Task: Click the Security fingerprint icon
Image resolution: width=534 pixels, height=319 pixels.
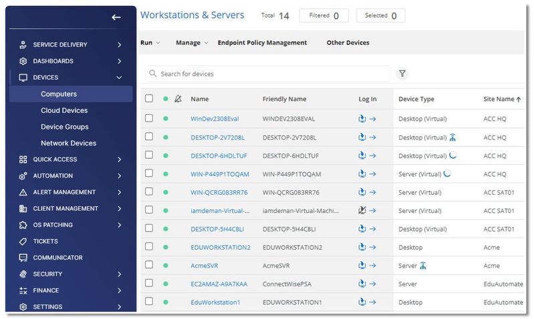Action: pyautogui.click(x=23, y=274)
